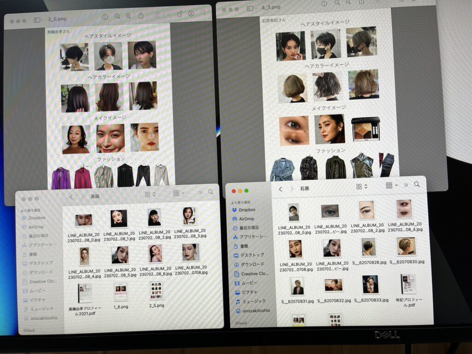Image resolution: width=472 pixels, height=354 pixels.
Task: Go forward in 石原 Finder window
Action: pyautogui.click(x=291, y=189)
